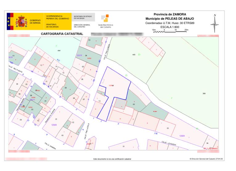Click the north arrow compass symbol

(x=215, y=23)
